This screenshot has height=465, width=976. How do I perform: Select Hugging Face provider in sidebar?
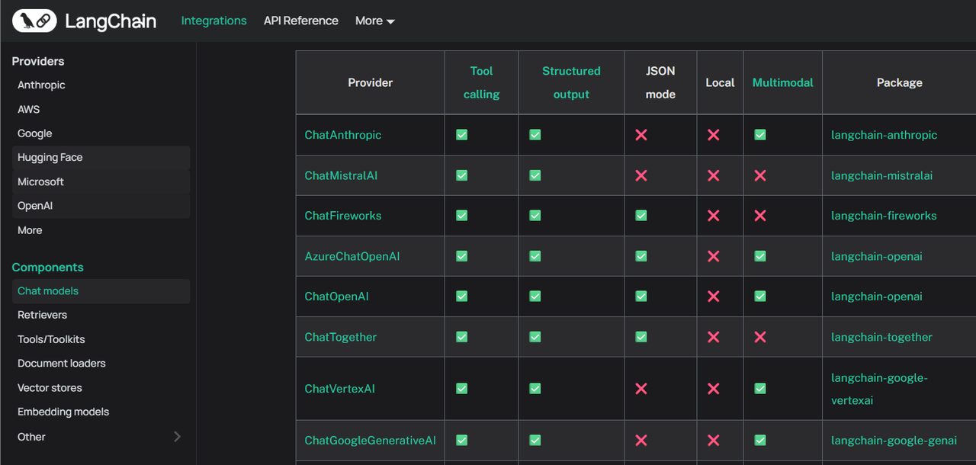[101, 158]
